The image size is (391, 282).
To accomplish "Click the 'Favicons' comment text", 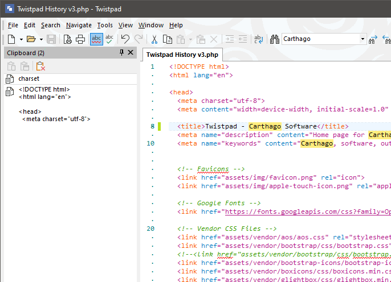I will pos(213,169).
